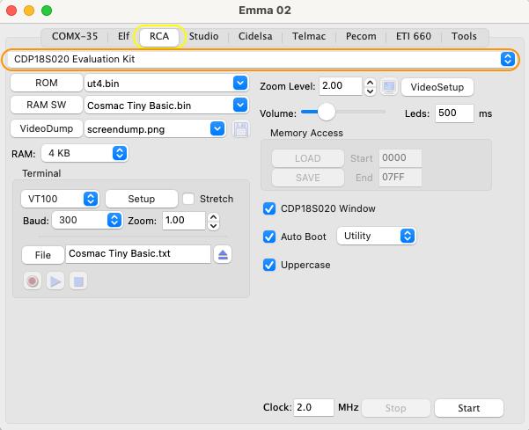Open the CDP18S020 Evaluation Kit dropdown
Viewport: 529px width, 430px height.
click(x=261, y=59)
